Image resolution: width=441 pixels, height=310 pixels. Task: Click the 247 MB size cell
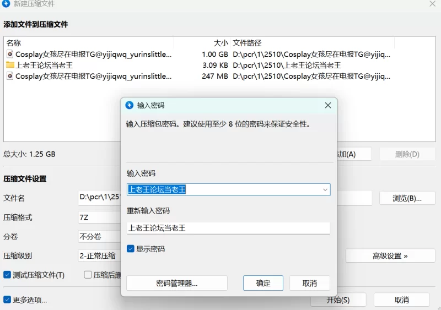pos(215,76)
